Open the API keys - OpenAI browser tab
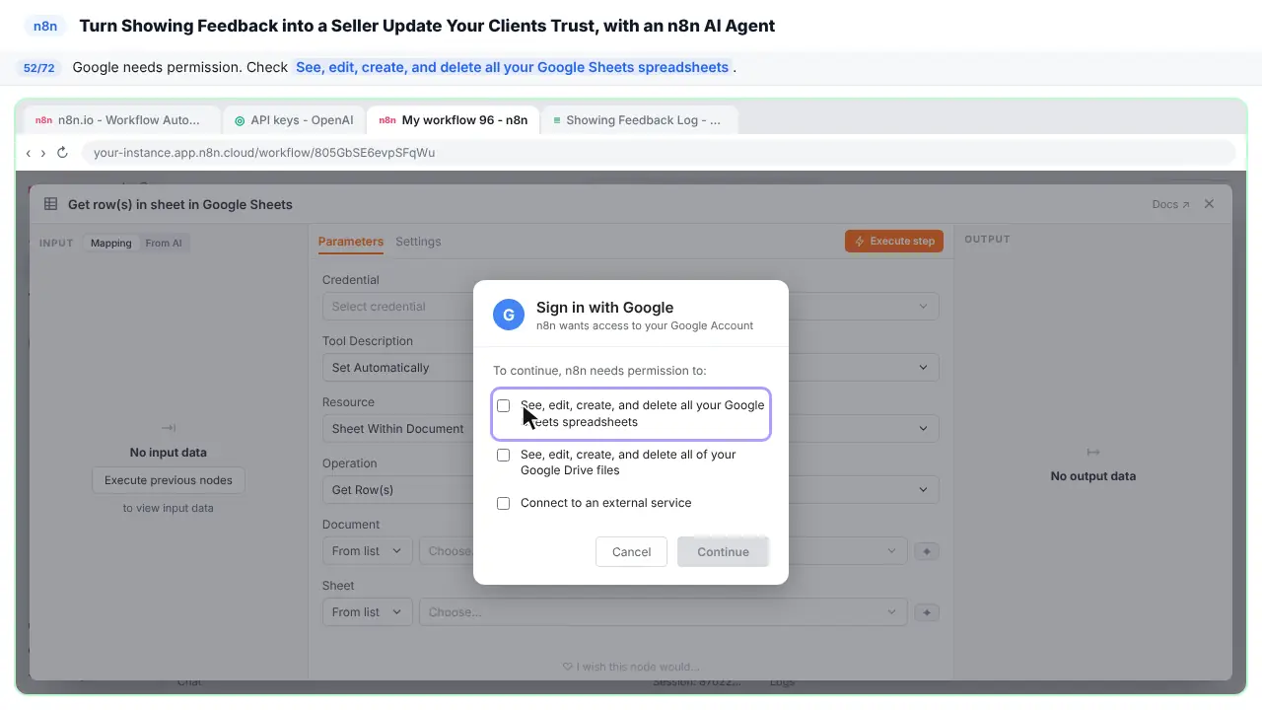 294,120
